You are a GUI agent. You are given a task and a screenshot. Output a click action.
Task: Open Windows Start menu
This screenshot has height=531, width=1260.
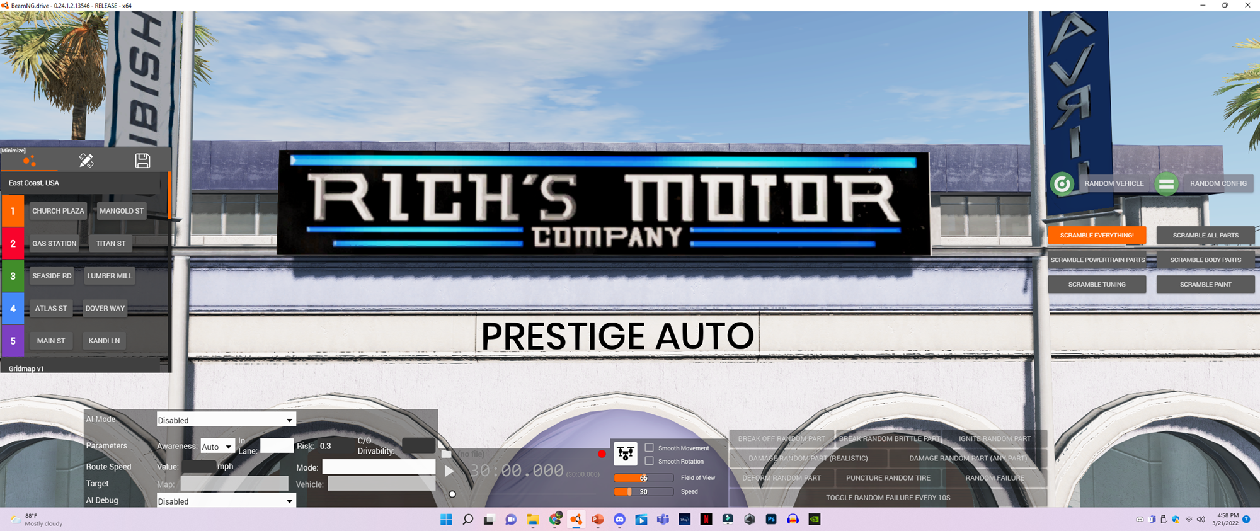point(446,519)
